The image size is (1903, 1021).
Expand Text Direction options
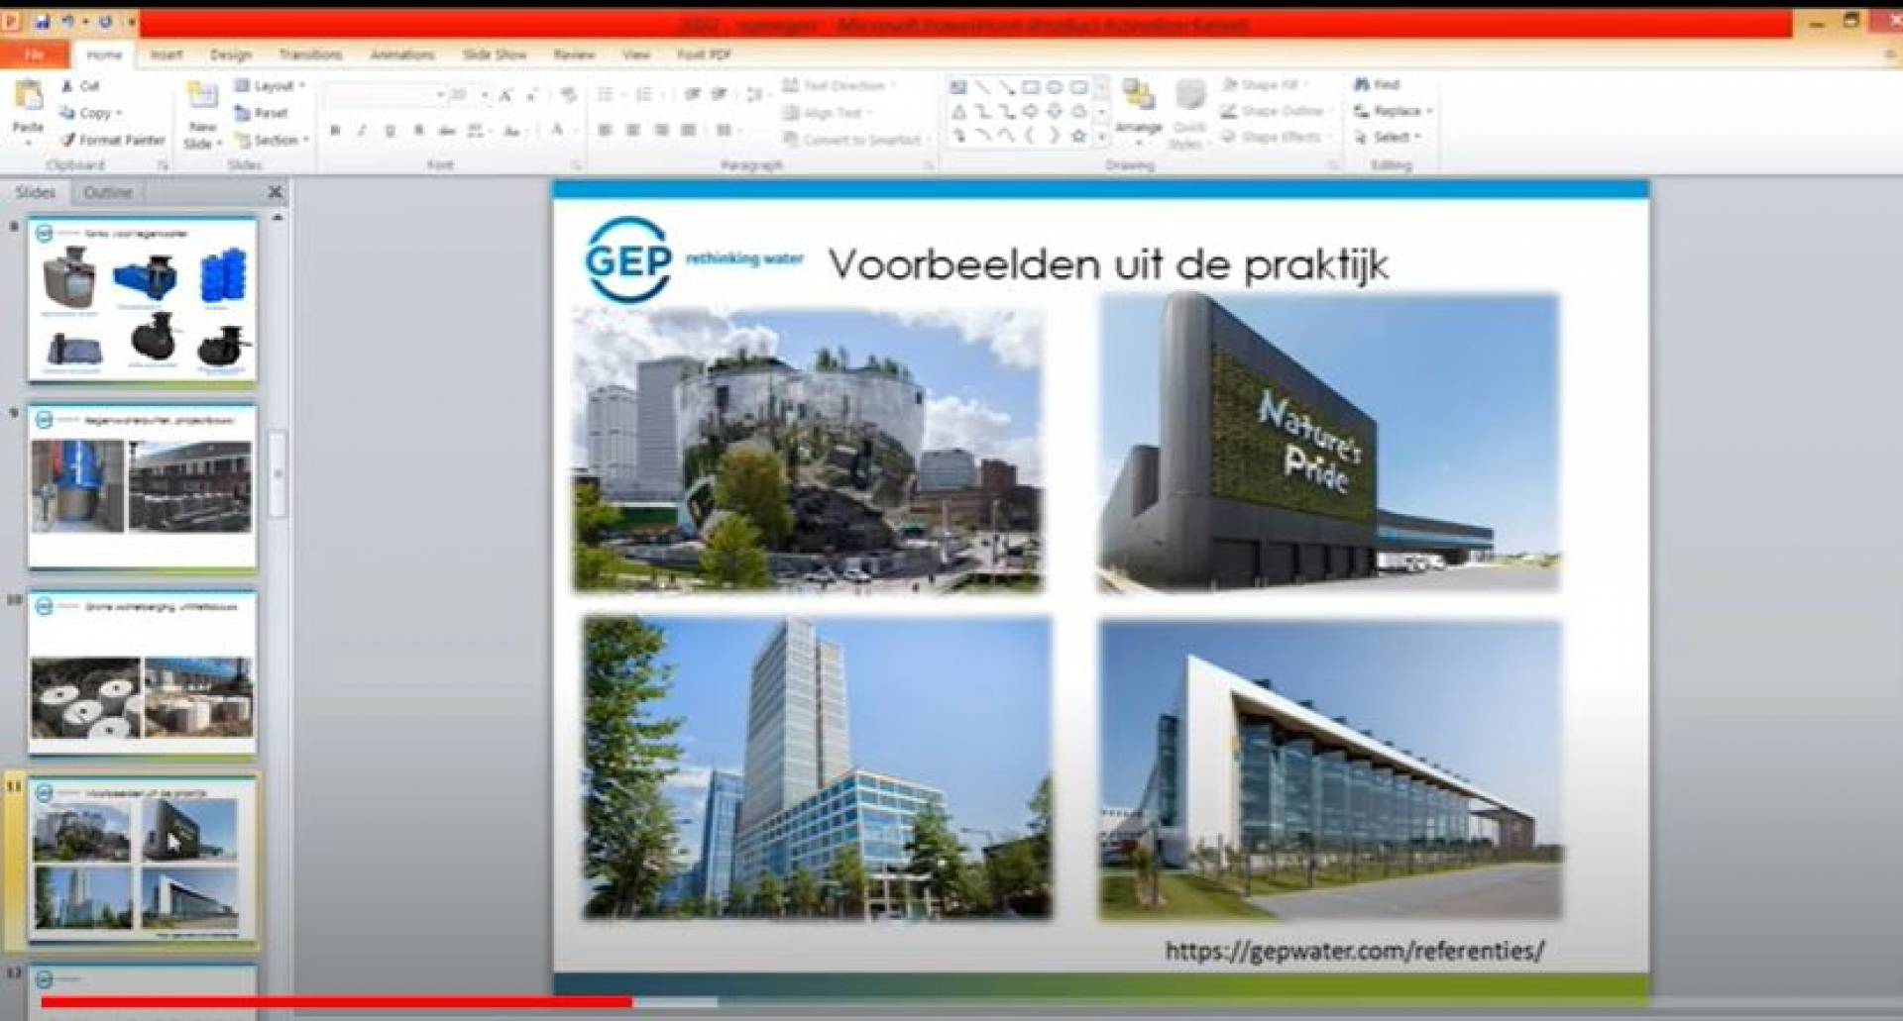pyautogui.click(x=840, y=86)
